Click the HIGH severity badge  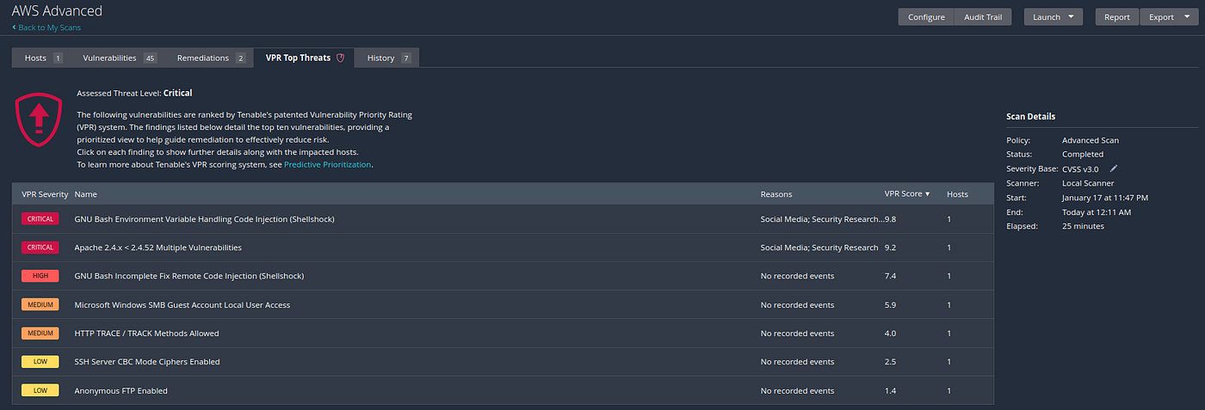40,276
